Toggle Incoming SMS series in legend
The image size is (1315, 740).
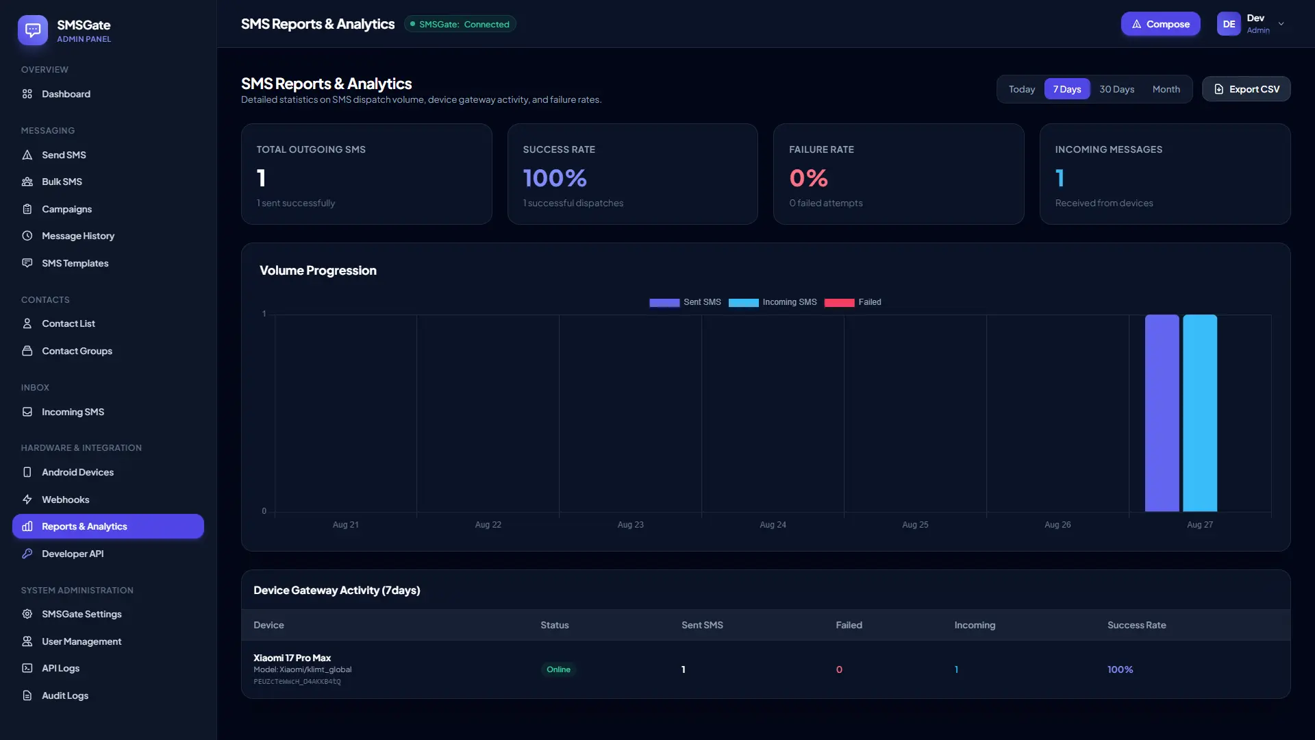click(x=773, y=302)
